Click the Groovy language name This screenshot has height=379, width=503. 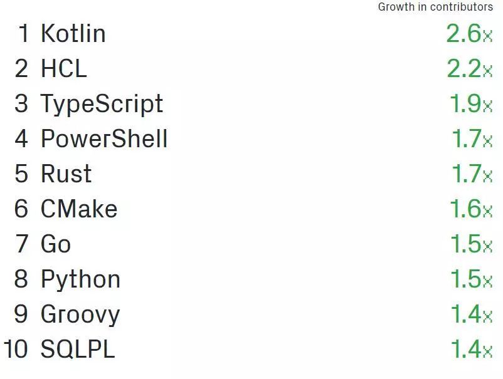[x=80, y=314]
